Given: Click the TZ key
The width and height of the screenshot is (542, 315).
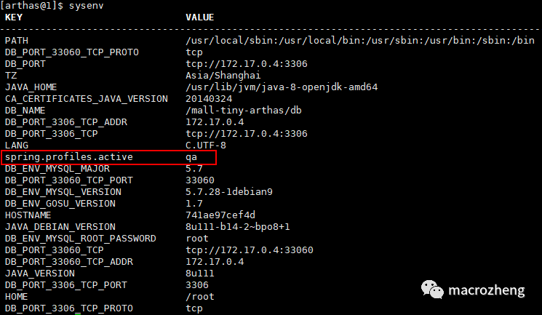Looking at the screenshot, I should click(x=11, y=76).
